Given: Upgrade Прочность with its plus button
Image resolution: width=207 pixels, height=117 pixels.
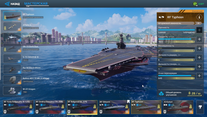Looking at the screenshot, I should coord(199,30).
